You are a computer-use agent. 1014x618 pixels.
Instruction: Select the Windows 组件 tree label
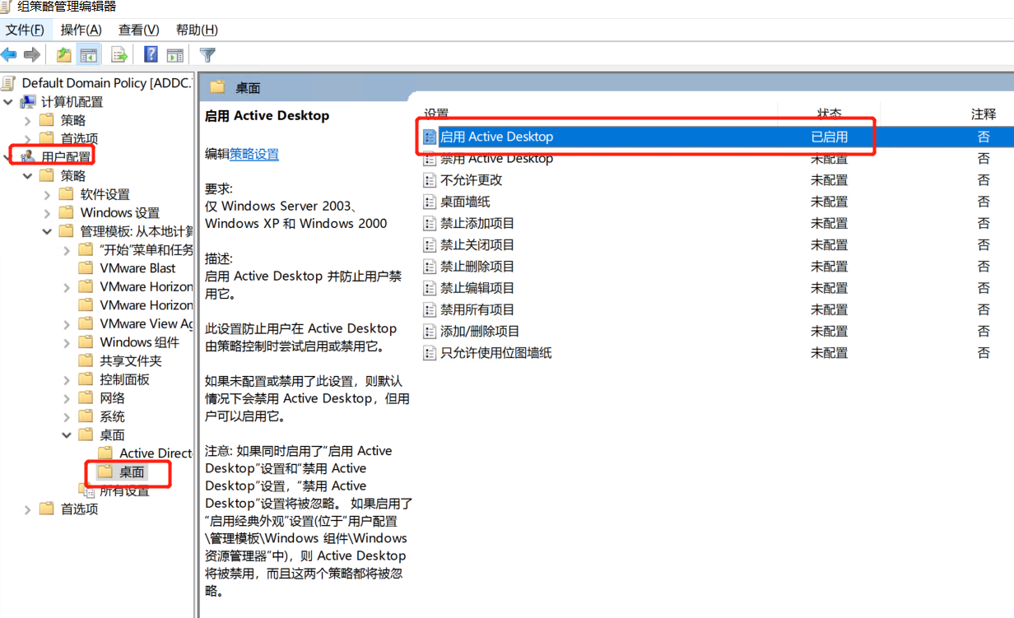coord(139,342)
